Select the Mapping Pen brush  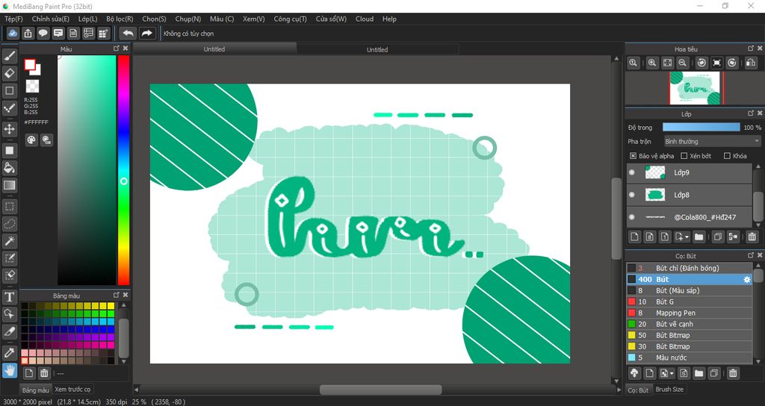pyautogui.click(x=690, y=313)
